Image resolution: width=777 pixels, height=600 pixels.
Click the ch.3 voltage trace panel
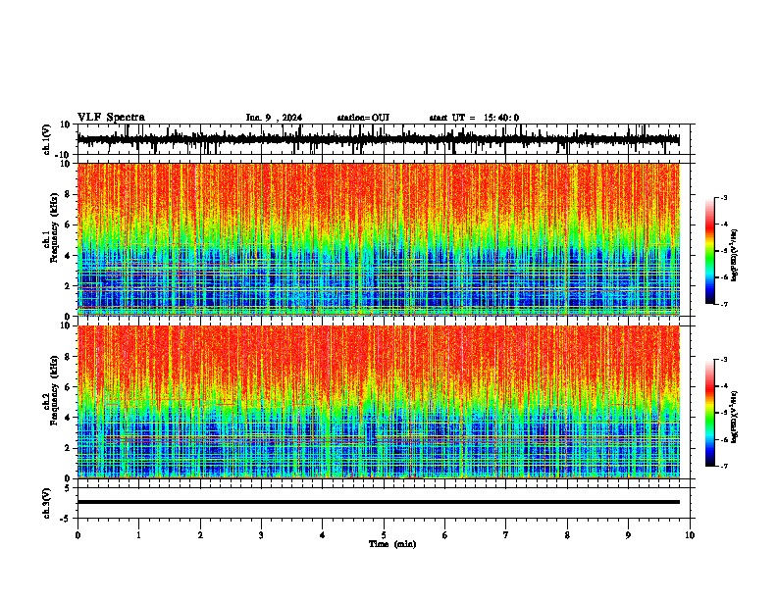383,503
